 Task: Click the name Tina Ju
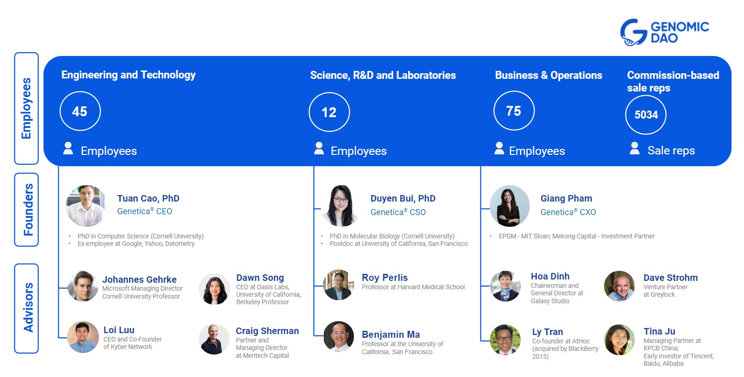pyautogui.click(x=660, y=331)
